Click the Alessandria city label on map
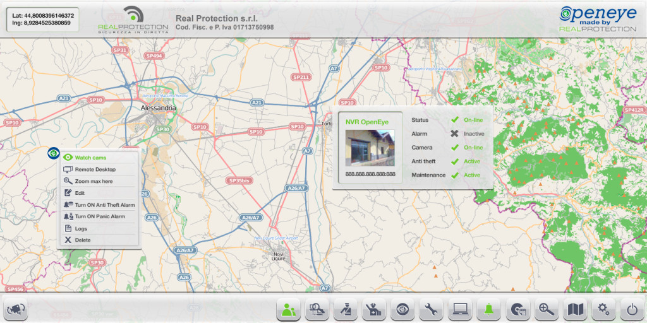Viewport: 647px width, 323px height. 159,108
